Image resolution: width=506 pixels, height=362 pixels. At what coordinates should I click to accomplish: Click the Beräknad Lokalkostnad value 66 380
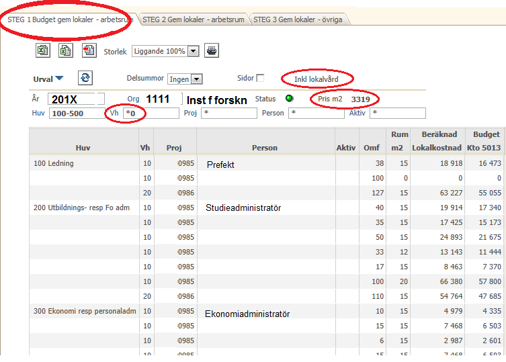[x=451, y=281]
